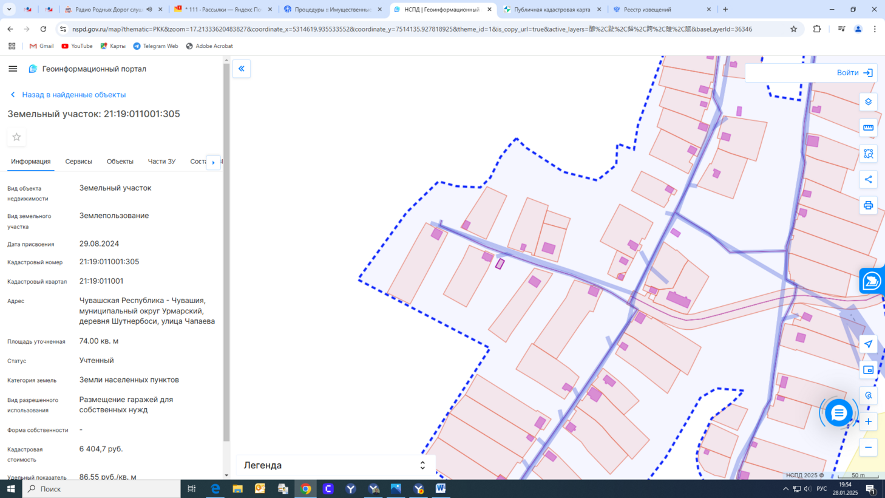Print the map with printer icon
This screenshot has height=498, width=885.
868,205
